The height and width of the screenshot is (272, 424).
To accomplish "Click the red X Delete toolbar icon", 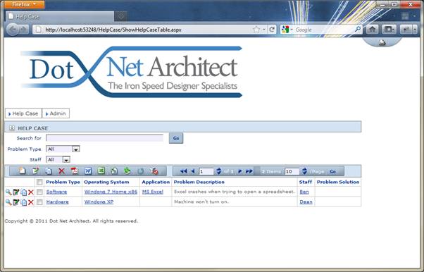I will pos(62,171).
